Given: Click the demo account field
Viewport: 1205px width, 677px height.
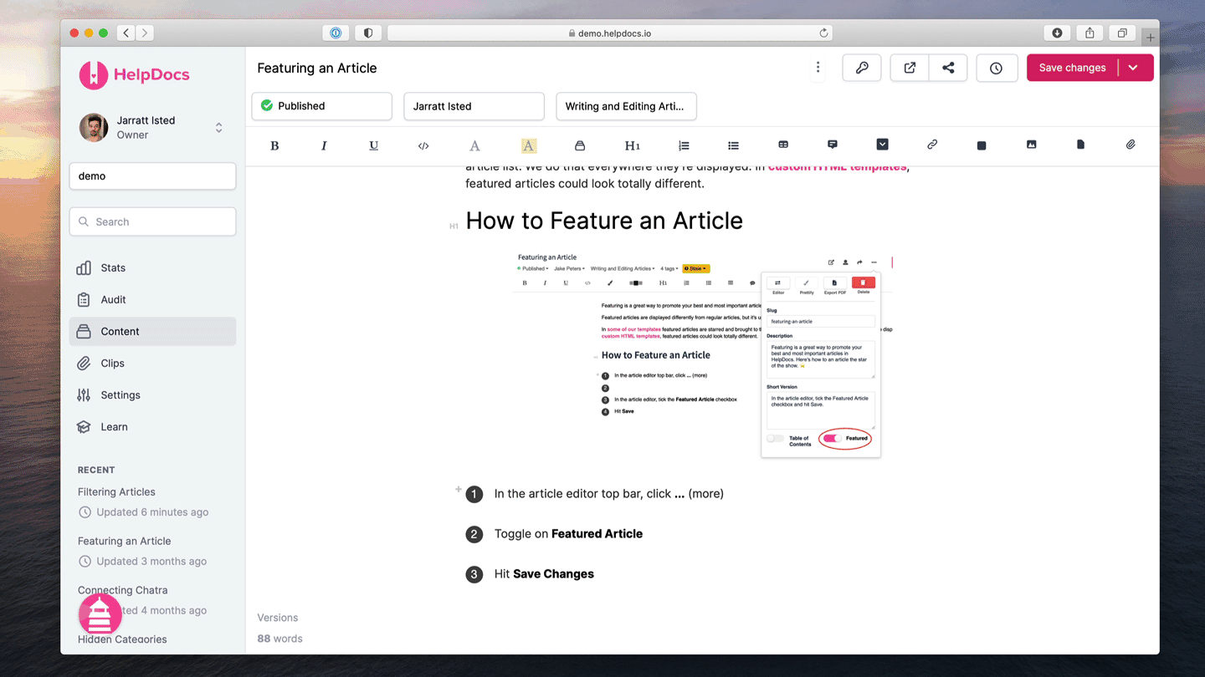Looking at the screenshot, I should click(x=152, y=176).
